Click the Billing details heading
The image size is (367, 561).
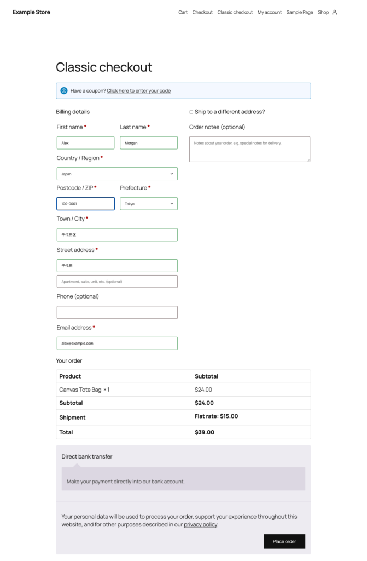tap(73, 112)
